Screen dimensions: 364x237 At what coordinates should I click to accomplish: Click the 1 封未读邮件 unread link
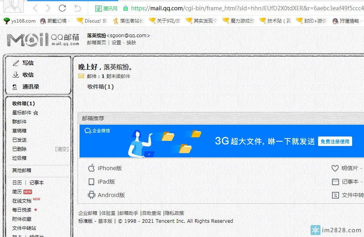[x=116, y=76]
